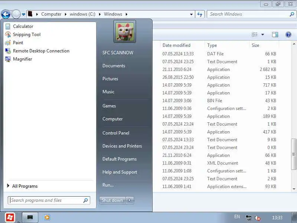Viewport: 297px width, 223px height.
Task: Open Documents from the Start menu
Action: tap(114, 66)
